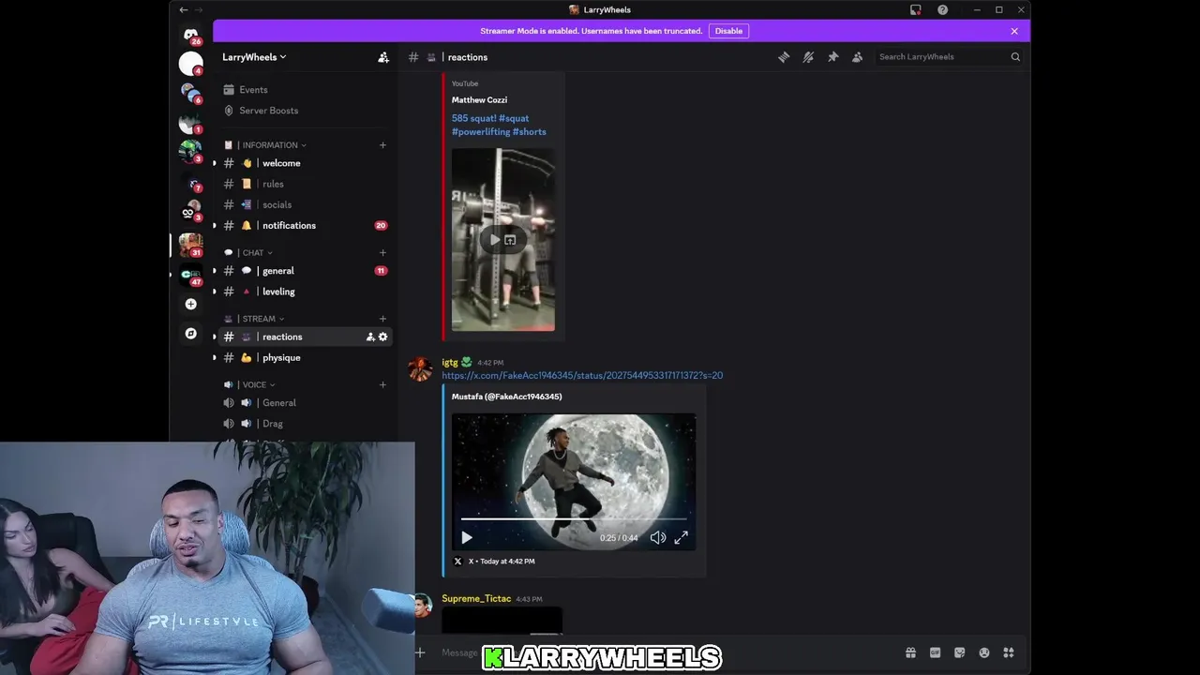
Task: Open the Threads icon in channel header
Action: coord(784,57)
